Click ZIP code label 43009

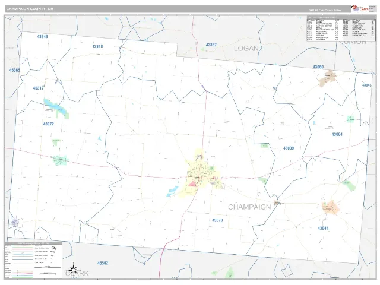coord(289,148)
